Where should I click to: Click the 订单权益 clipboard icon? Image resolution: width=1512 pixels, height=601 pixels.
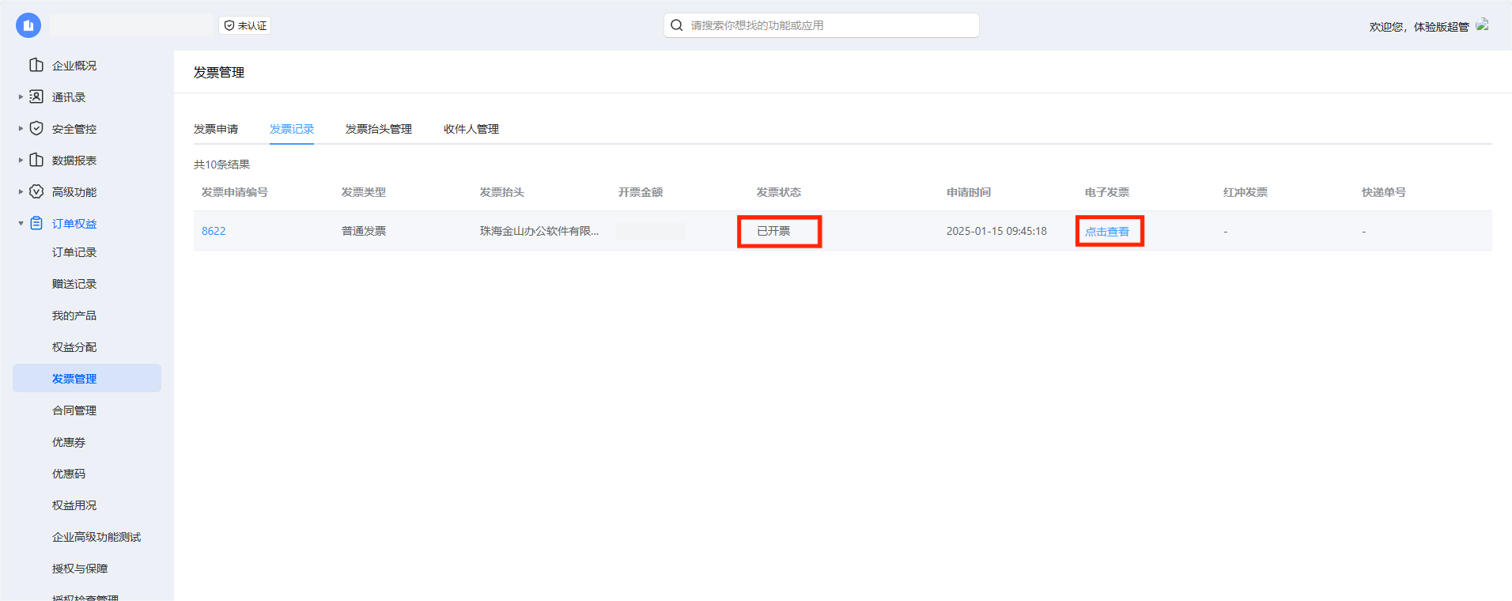point(36,223)
